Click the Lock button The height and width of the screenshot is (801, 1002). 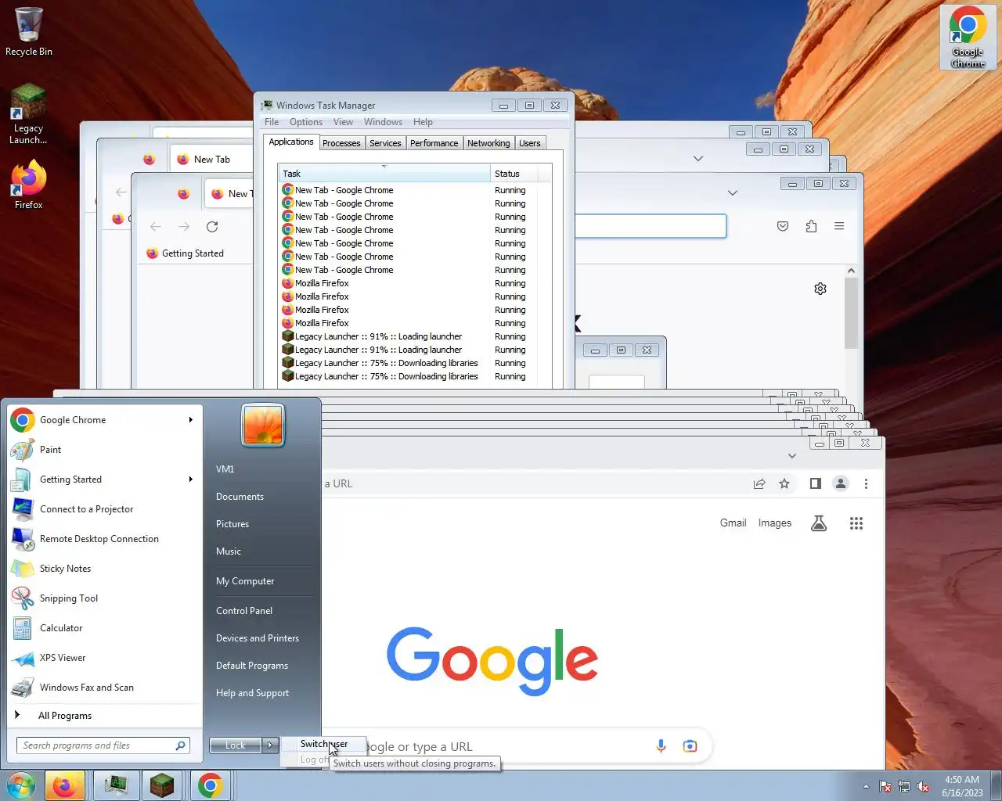point(236,745)
